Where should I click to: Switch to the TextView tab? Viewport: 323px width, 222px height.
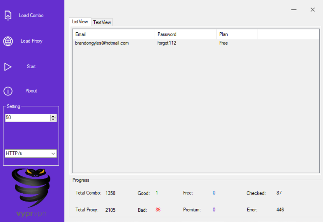coord(102,22)
